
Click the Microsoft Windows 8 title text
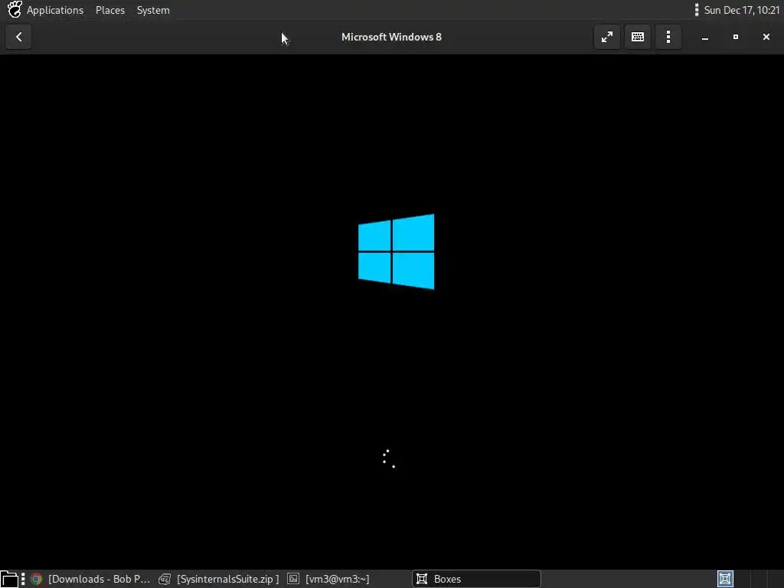pos(391,37)
